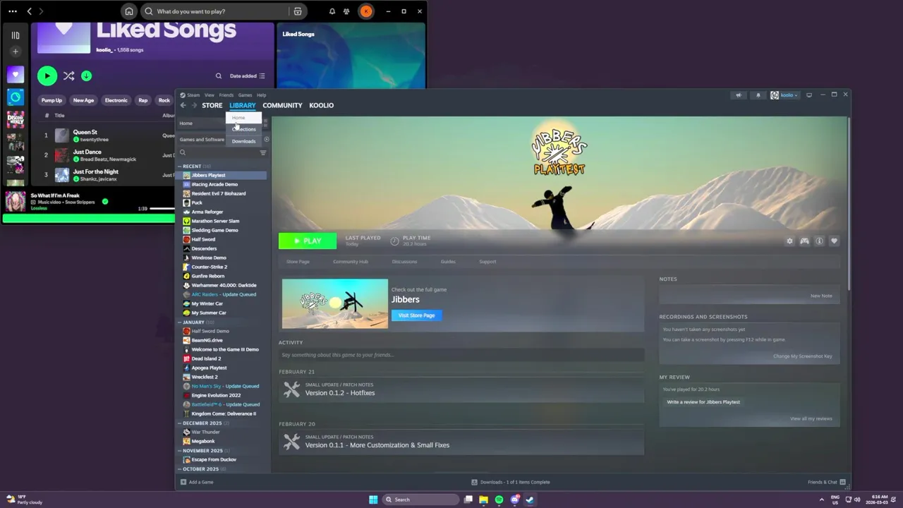Click the plus create button in Spotify sidebar
Viewport: 903px width, 508px height.
click(16, 52)
